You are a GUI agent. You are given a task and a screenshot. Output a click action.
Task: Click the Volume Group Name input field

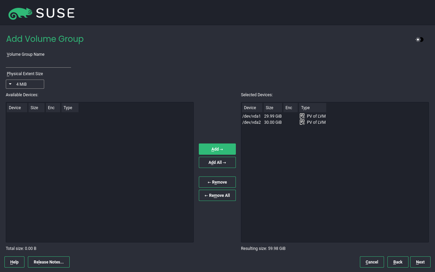tap(38, 64)
